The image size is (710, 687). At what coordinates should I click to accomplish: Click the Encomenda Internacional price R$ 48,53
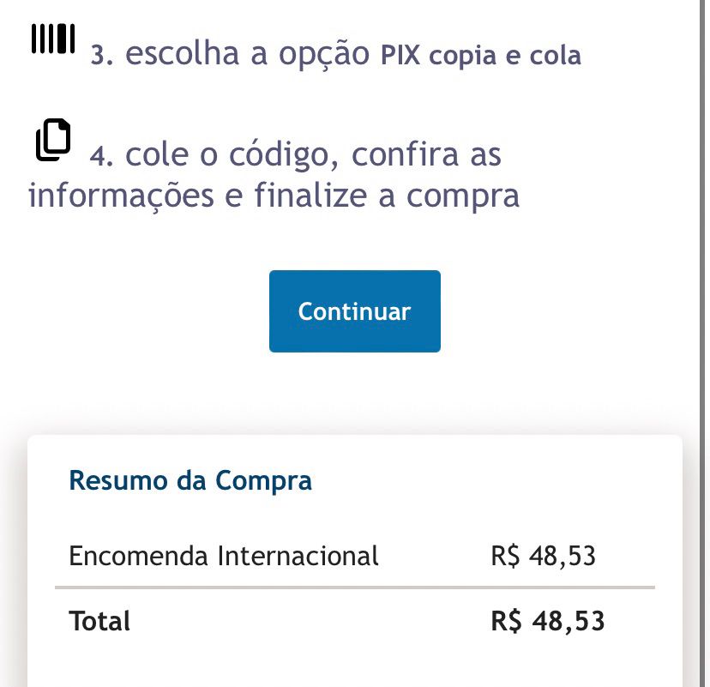(543, 556)
